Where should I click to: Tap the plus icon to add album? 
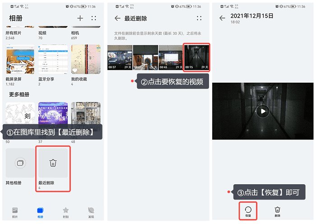80,18
